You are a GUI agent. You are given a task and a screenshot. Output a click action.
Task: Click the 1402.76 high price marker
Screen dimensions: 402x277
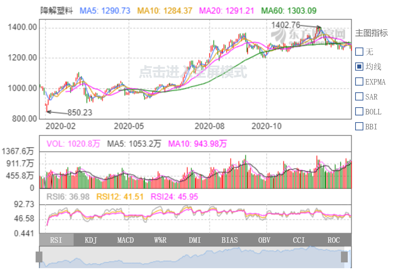pyautogui.click(x=286, y=25)
